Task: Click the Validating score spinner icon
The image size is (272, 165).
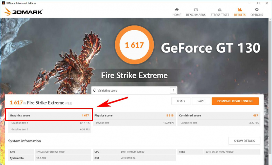Action: [x=95, y=91]
